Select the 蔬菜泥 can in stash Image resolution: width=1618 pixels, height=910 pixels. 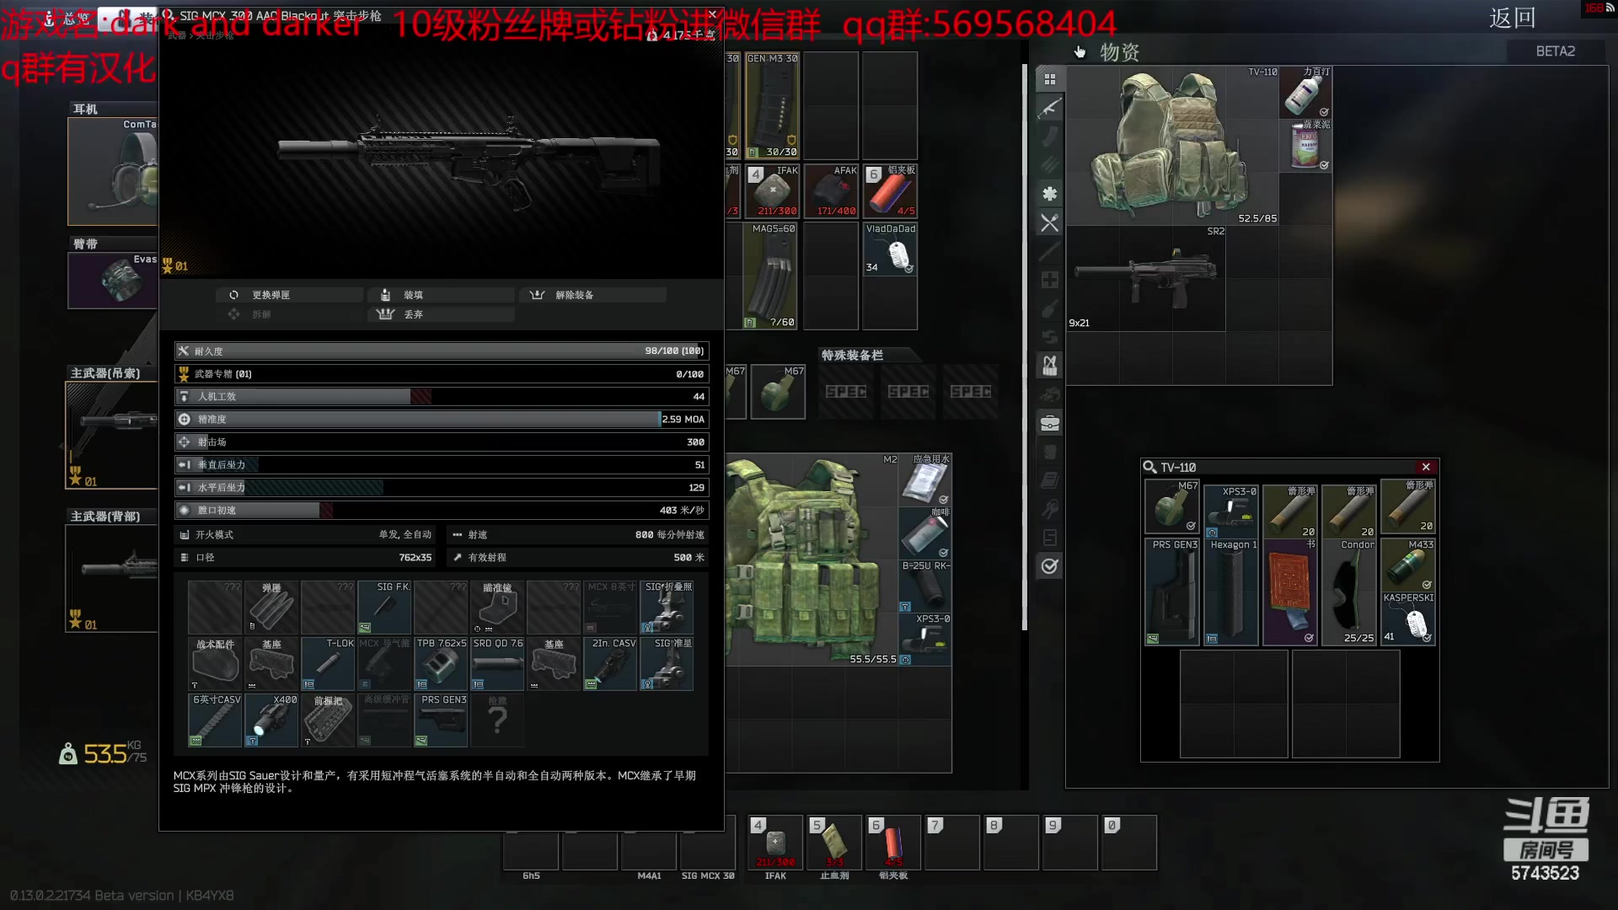pos(1306,147)
